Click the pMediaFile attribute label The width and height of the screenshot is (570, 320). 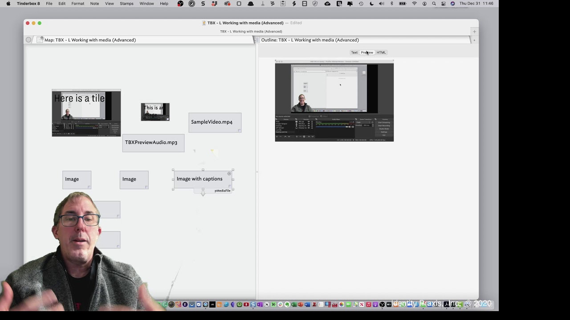point(222,191)
